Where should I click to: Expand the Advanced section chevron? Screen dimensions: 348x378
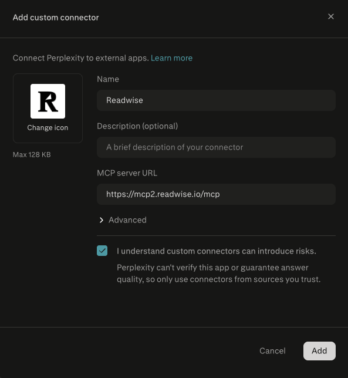coord(102,220)
